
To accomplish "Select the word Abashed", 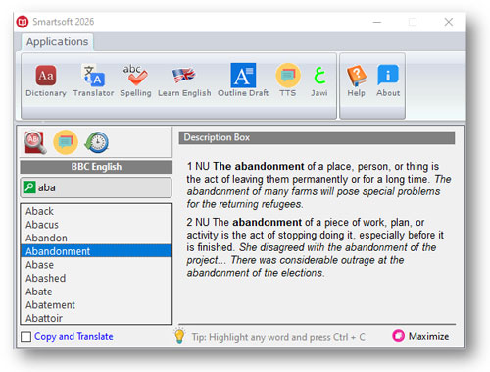I will 96,278.
